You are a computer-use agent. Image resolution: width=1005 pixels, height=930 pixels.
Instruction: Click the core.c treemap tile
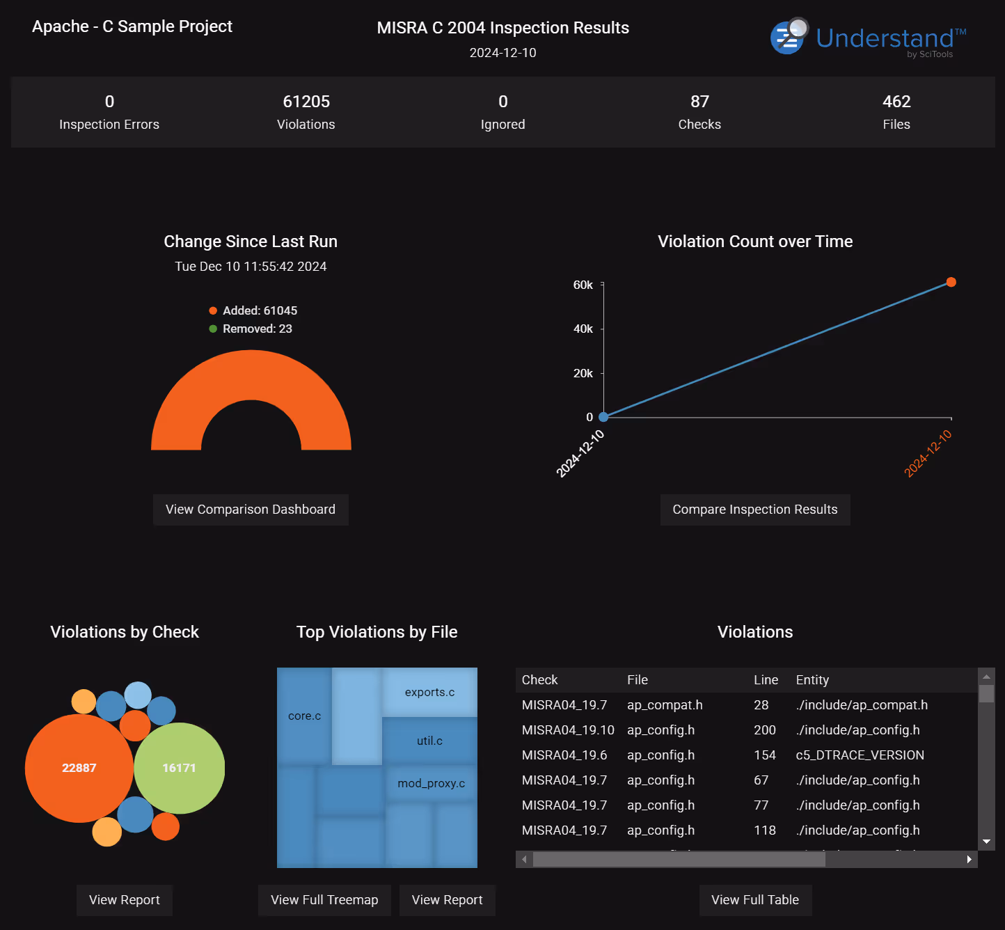coord(304,716)
